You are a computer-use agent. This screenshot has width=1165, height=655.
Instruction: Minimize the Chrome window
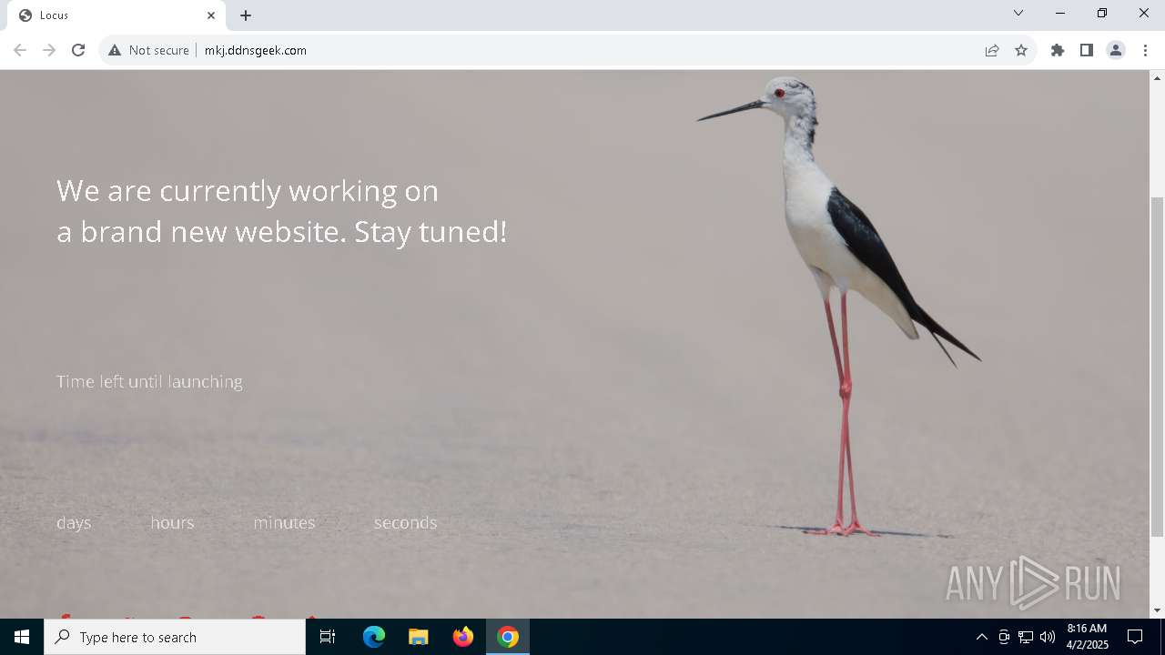pyautogui.click(x=1060, y=13)
